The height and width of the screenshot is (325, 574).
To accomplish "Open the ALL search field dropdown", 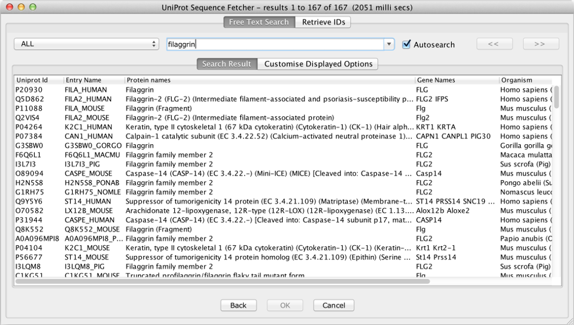I will [x=87, y=44].
